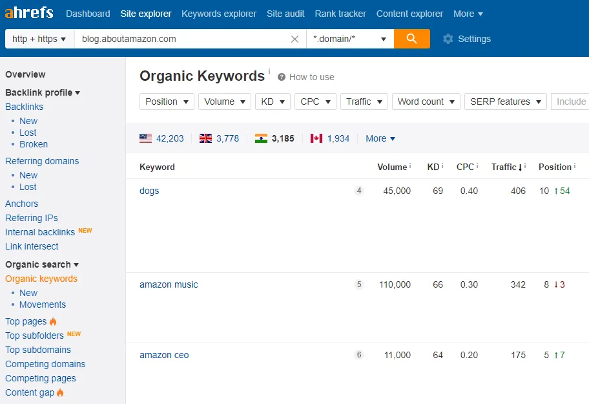
Task: Clear the URL field with the X icon
Action: 295,39
